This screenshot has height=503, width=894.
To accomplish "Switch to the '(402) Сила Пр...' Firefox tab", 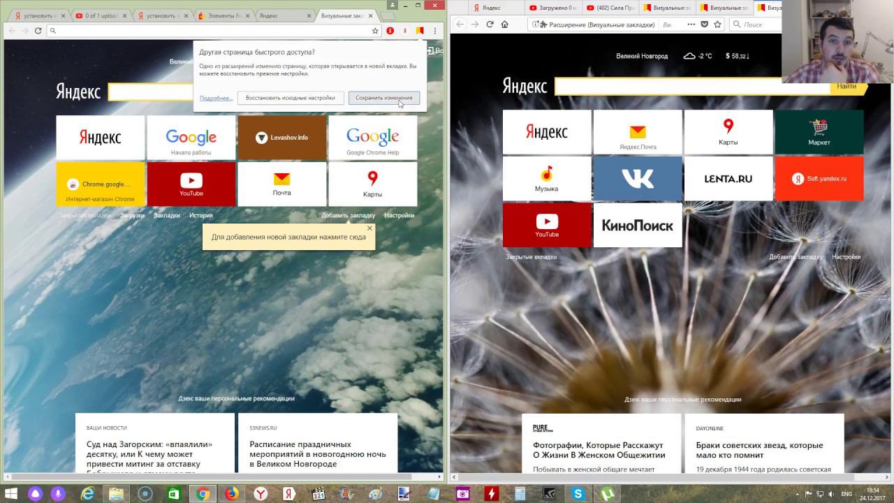I will [611, 8].
